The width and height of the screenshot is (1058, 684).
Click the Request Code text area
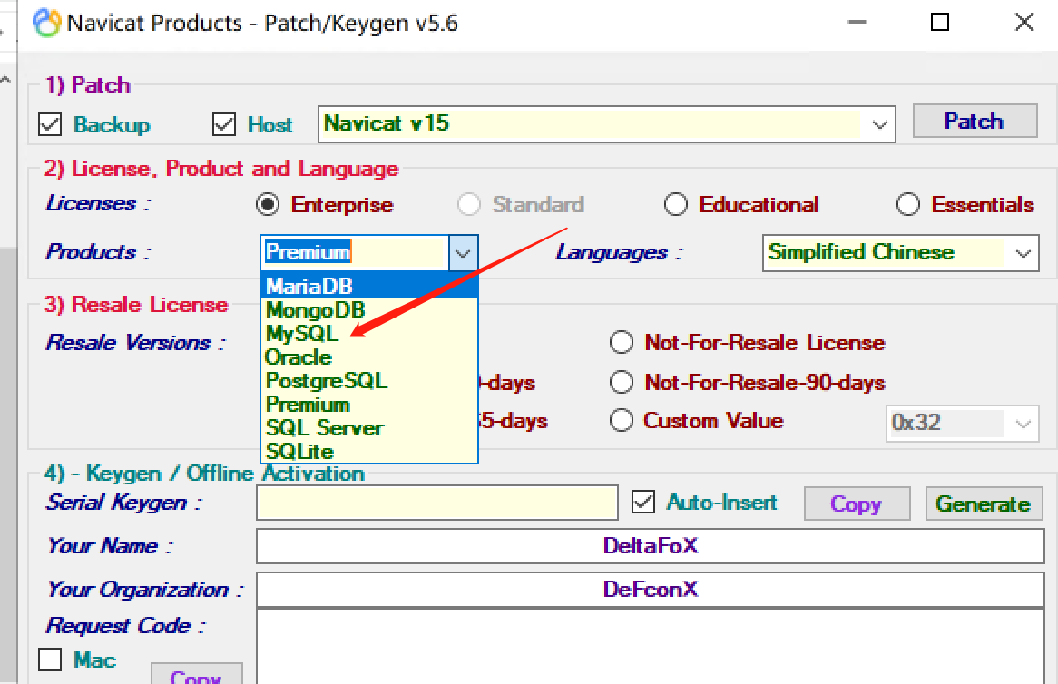651,646
